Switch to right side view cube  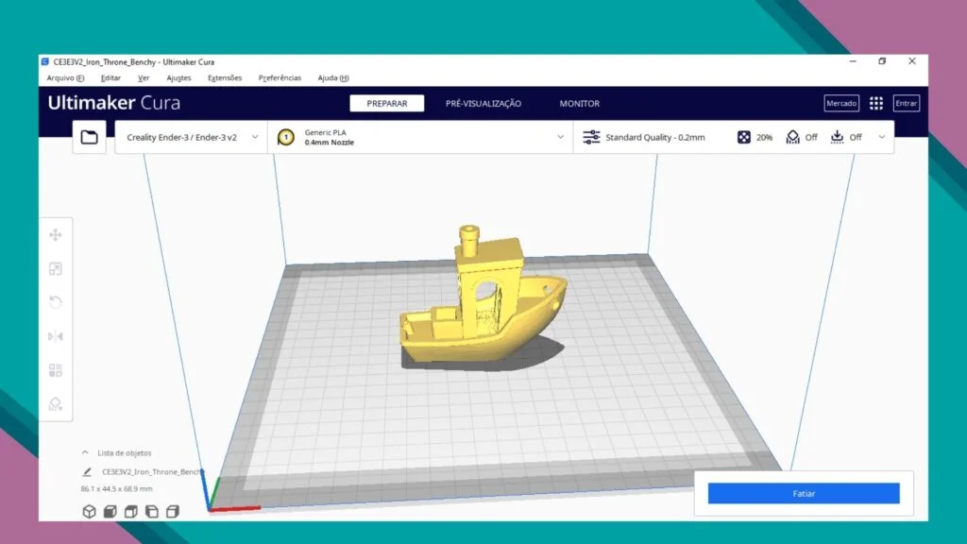click(x=173, y=511)
